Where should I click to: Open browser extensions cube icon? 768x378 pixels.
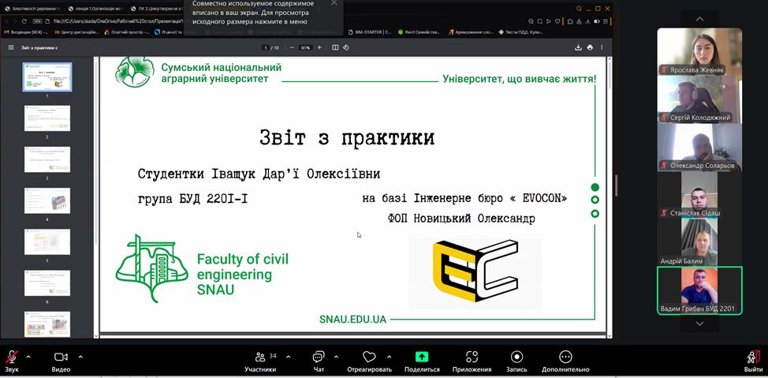[x=570, y=21]
